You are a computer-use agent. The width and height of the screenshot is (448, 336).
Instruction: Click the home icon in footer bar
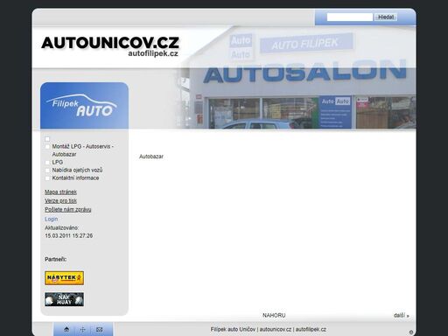pos(66,329)
